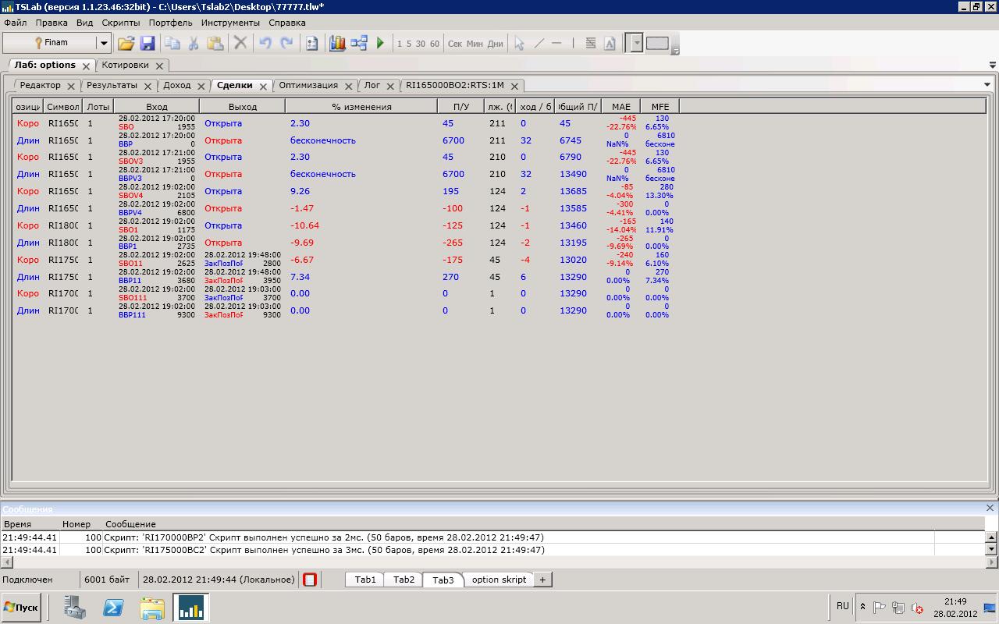Switch timeframe to Дни (days)
Image resolution: width=999 pixels, height=624 pixels.
point(495,44)
